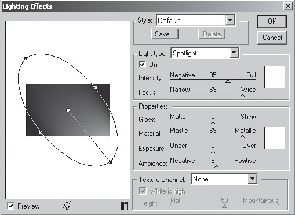The width and height of the screenshot is (295, 215).
Task: Click the Narrow label on Focus slider
Action: [180, 90]
